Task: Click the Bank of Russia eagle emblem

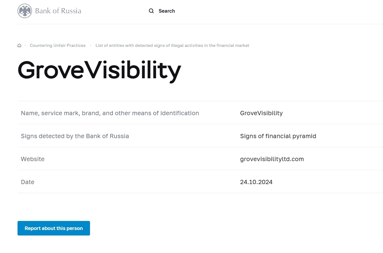Action: point(25,11)
